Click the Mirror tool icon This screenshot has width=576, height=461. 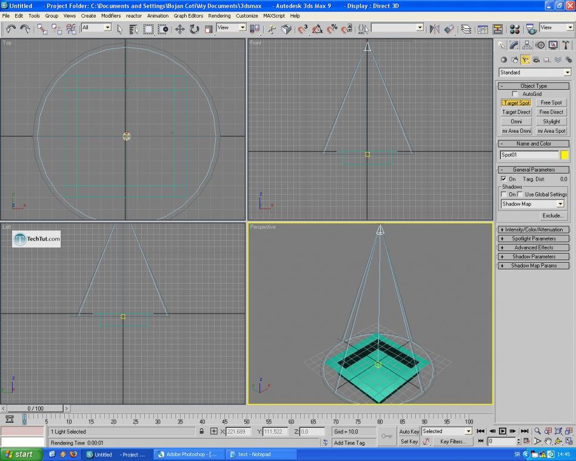coord(434,29)
